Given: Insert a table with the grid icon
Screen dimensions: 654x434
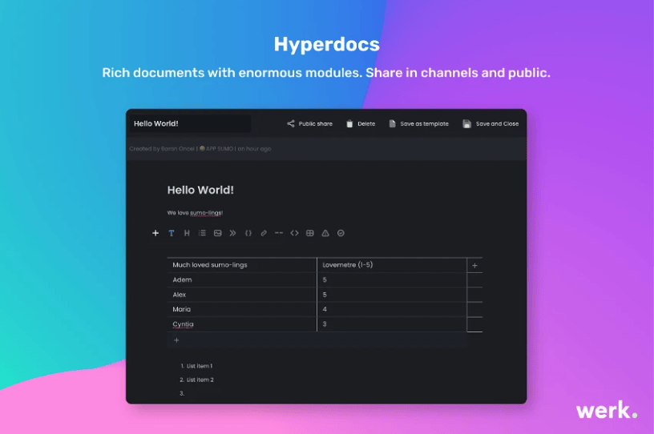Looking at the screenshot, I should click(310, 233).
